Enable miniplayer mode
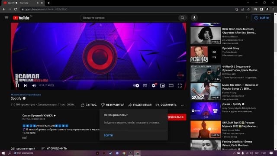The height and width of the screenshot is (156, 277). 162,86
